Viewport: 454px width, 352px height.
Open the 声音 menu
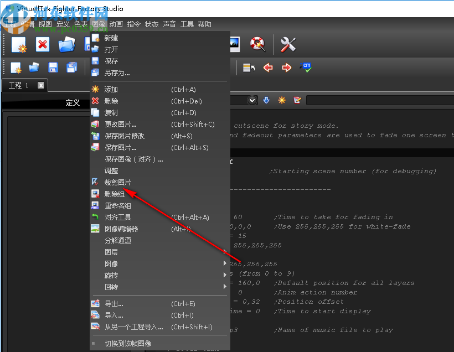tap(169, 24)
